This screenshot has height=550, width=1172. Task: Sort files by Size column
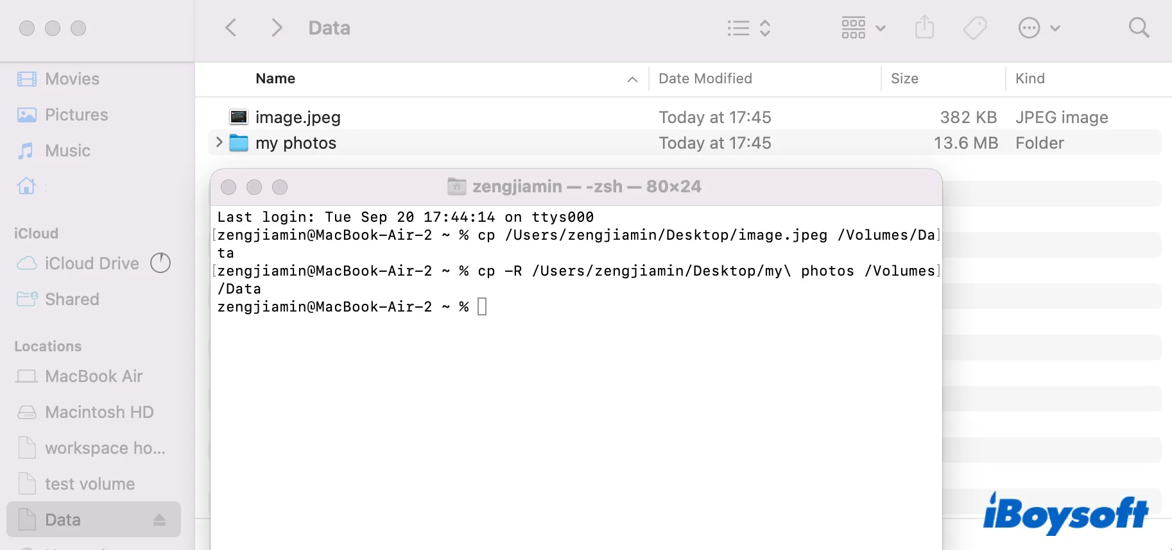click(x=904, y=79)
